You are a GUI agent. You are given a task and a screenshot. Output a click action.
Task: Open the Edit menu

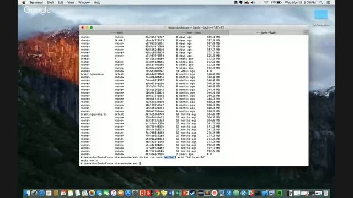60,2
